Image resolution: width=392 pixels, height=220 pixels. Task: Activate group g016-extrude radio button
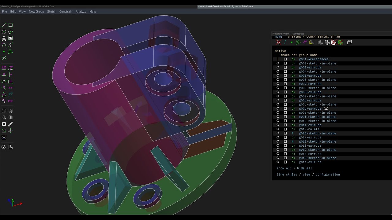point(278,146)
